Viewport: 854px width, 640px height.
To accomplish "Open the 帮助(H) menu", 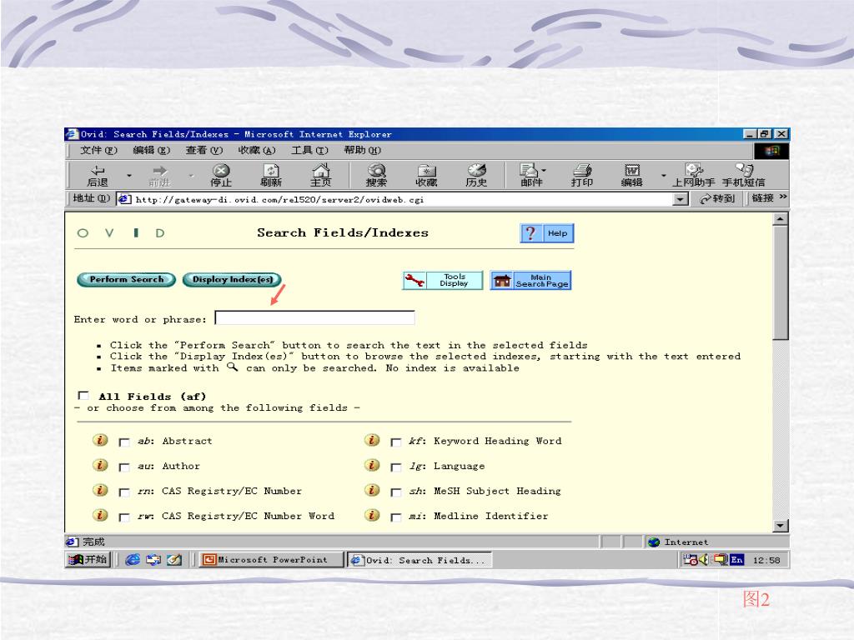I will (x=362, y=150).
